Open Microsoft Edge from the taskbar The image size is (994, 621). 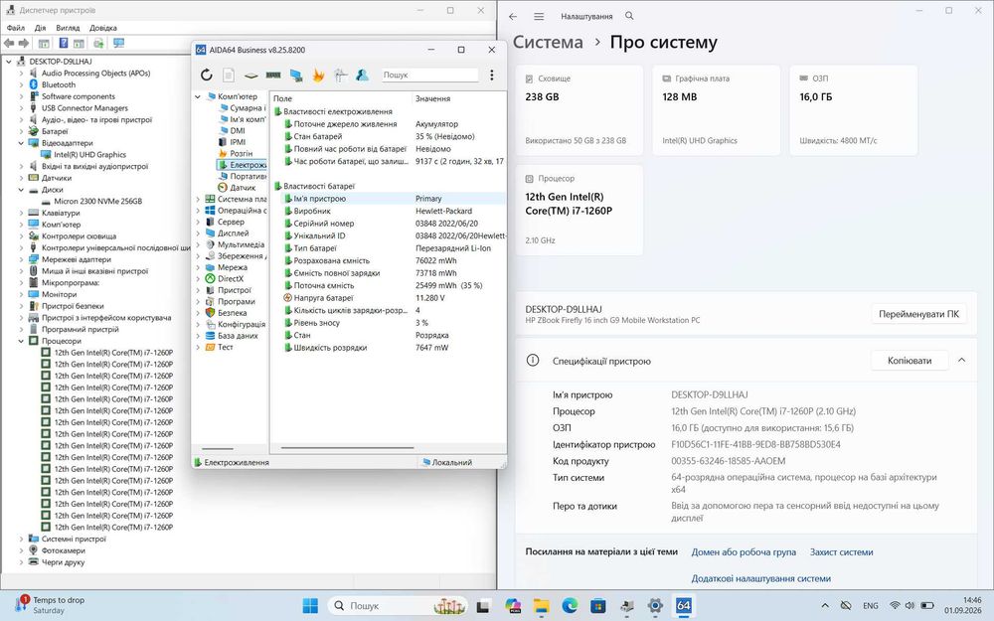pyautogui.click(x=570, y=606)
